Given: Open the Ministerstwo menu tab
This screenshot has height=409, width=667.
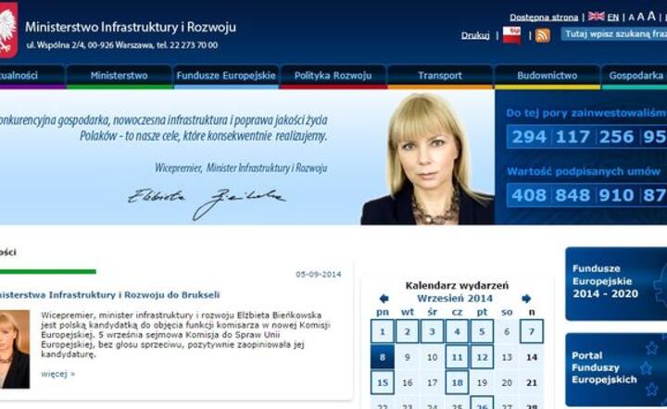Looking at the screenshot, I should tap(120, 76).
